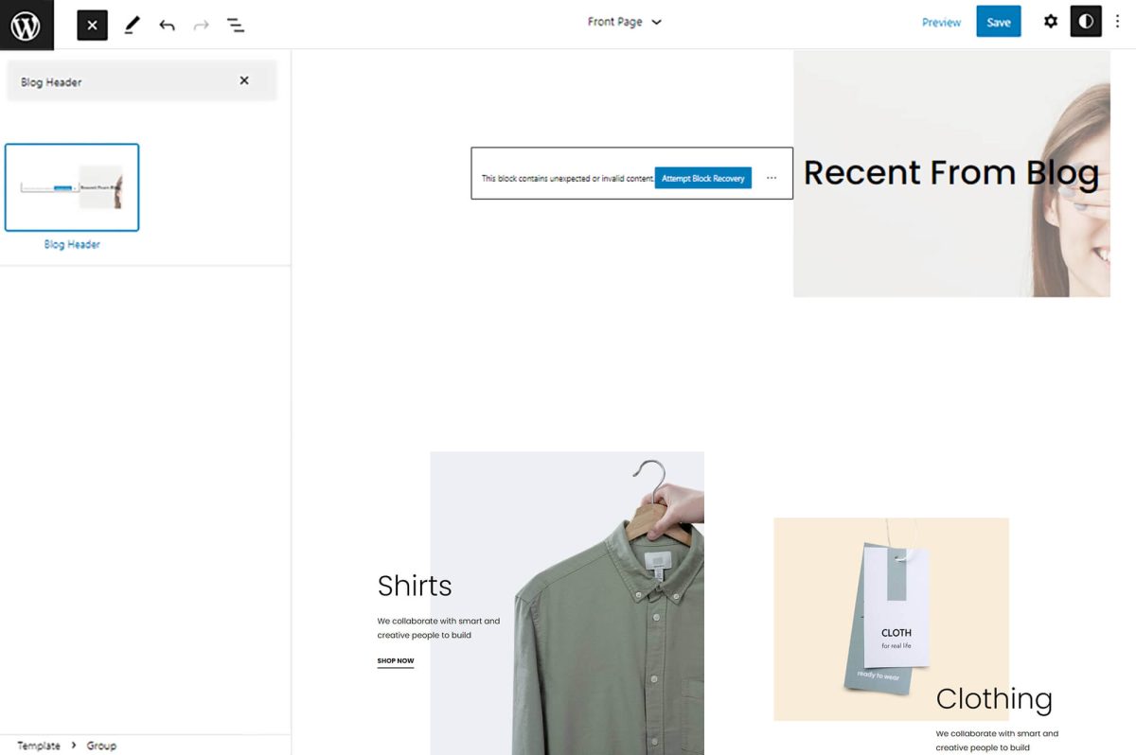Image resolution: width=1136 pixels, height=755 pixels.
Task: Undo the last change with the undo arrow
Action: pos(167,25)
